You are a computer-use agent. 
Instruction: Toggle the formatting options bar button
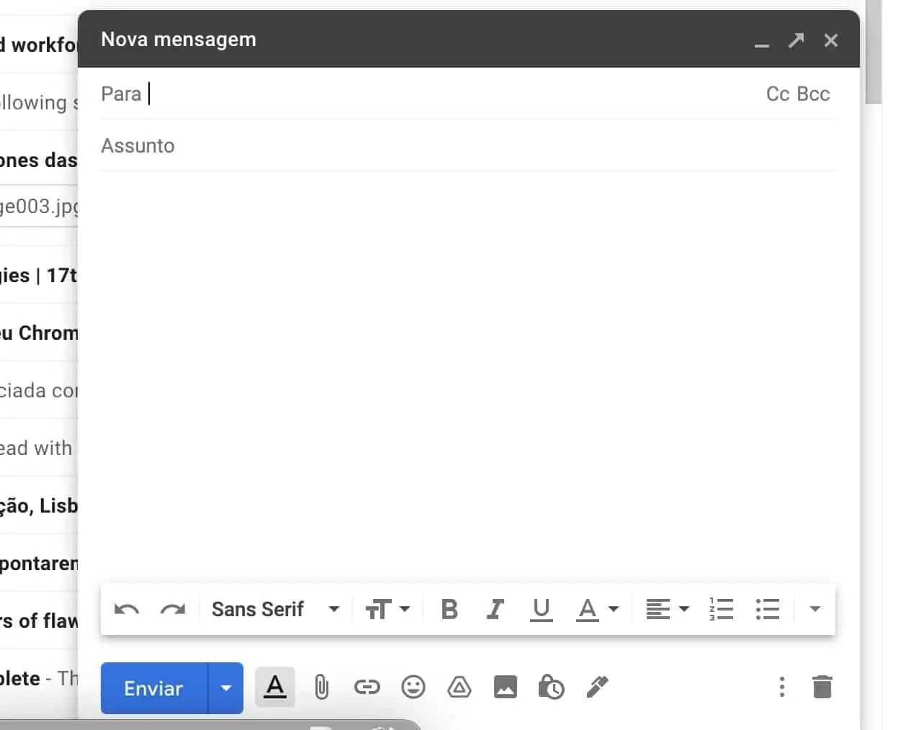[x=275, y=688]
